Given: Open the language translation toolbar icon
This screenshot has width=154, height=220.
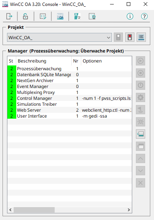Looking at the screenshot, I should (77, 16).
